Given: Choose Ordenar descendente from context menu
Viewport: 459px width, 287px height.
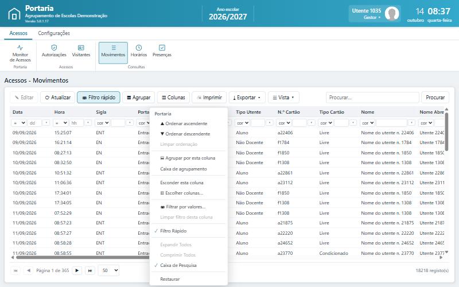Looking at the screenshot, I should point(189,134).
